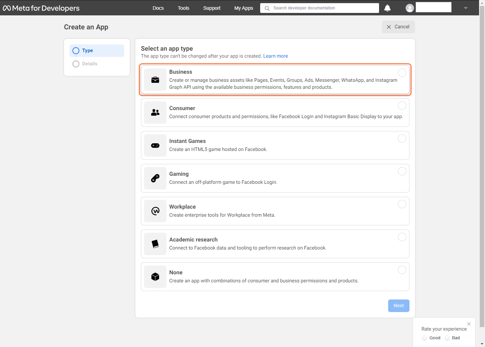Click the Instant Games heading text
This screenshot has width=485, height=347.
tap(187, 141)
